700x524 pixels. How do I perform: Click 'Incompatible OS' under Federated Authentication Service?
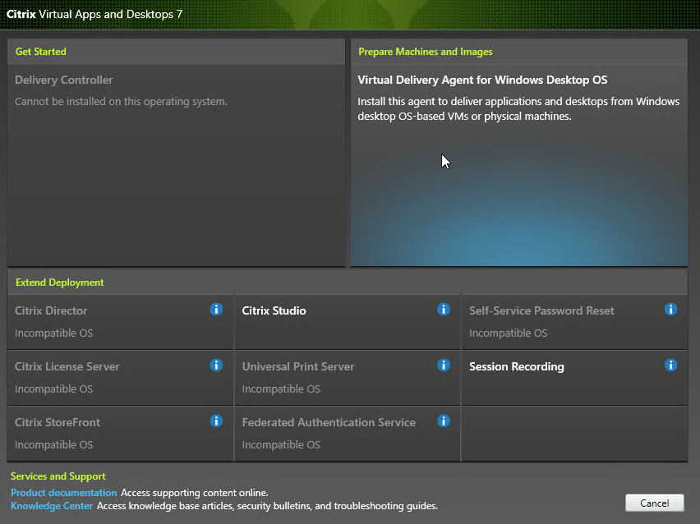point(281,444)
